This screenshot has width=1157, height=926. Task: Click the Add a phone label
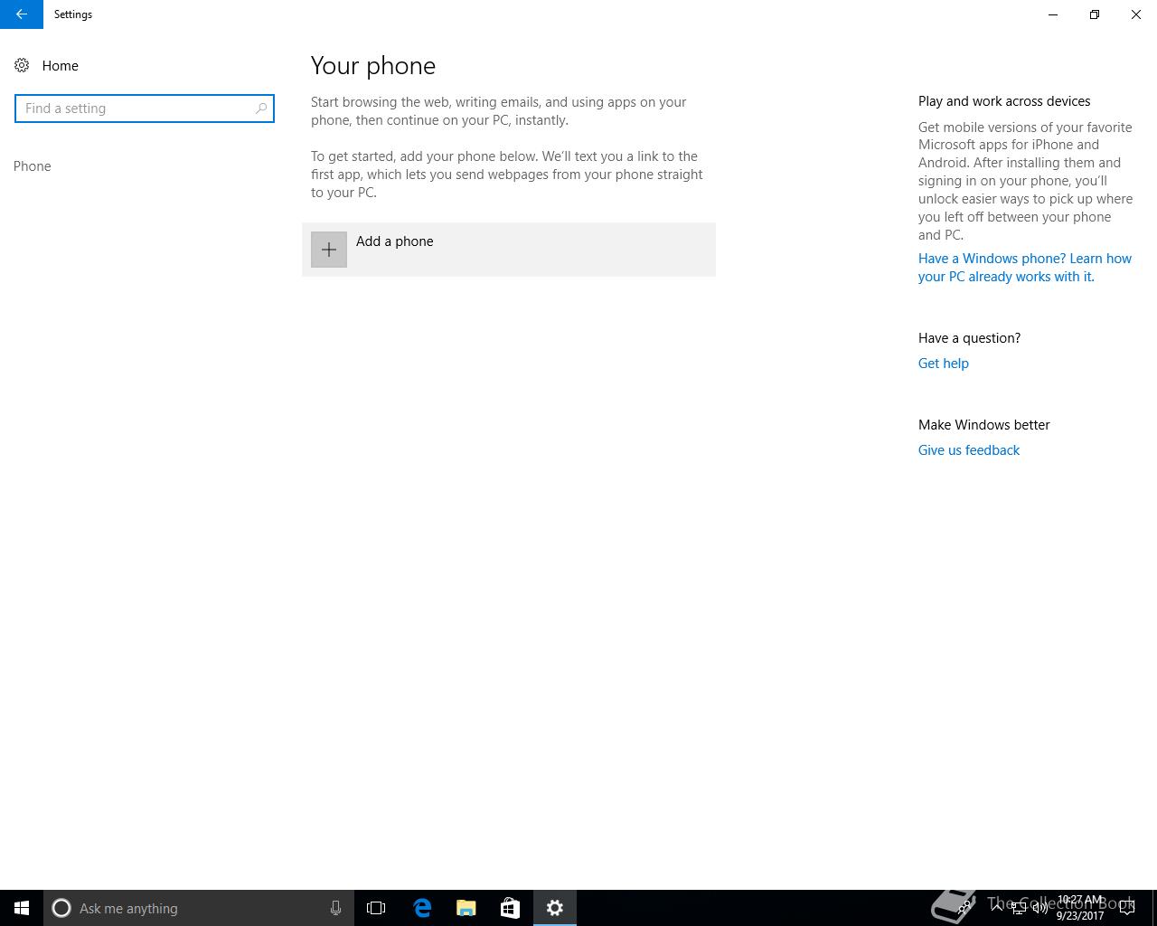point(395,241)
